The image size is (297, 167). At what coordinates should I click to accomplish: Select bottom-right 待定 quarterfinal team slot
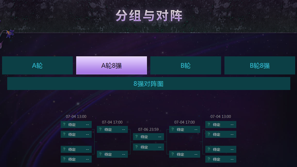coord(221,159)
